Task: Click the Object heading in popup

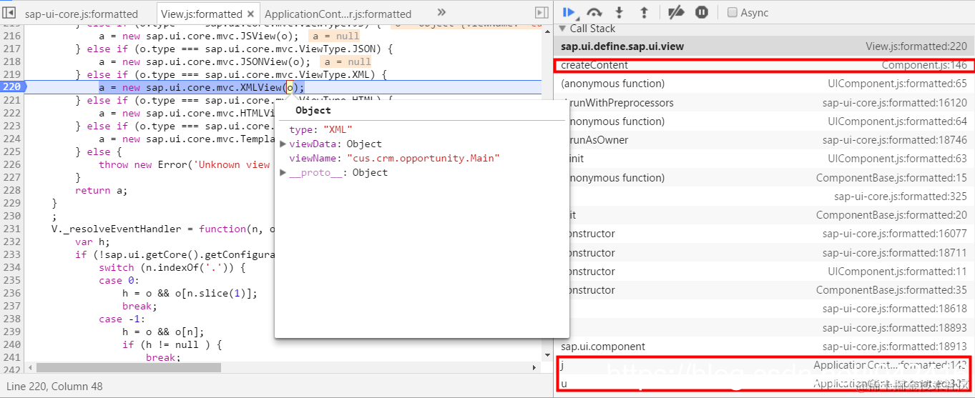Action: (x=313, y=111)
